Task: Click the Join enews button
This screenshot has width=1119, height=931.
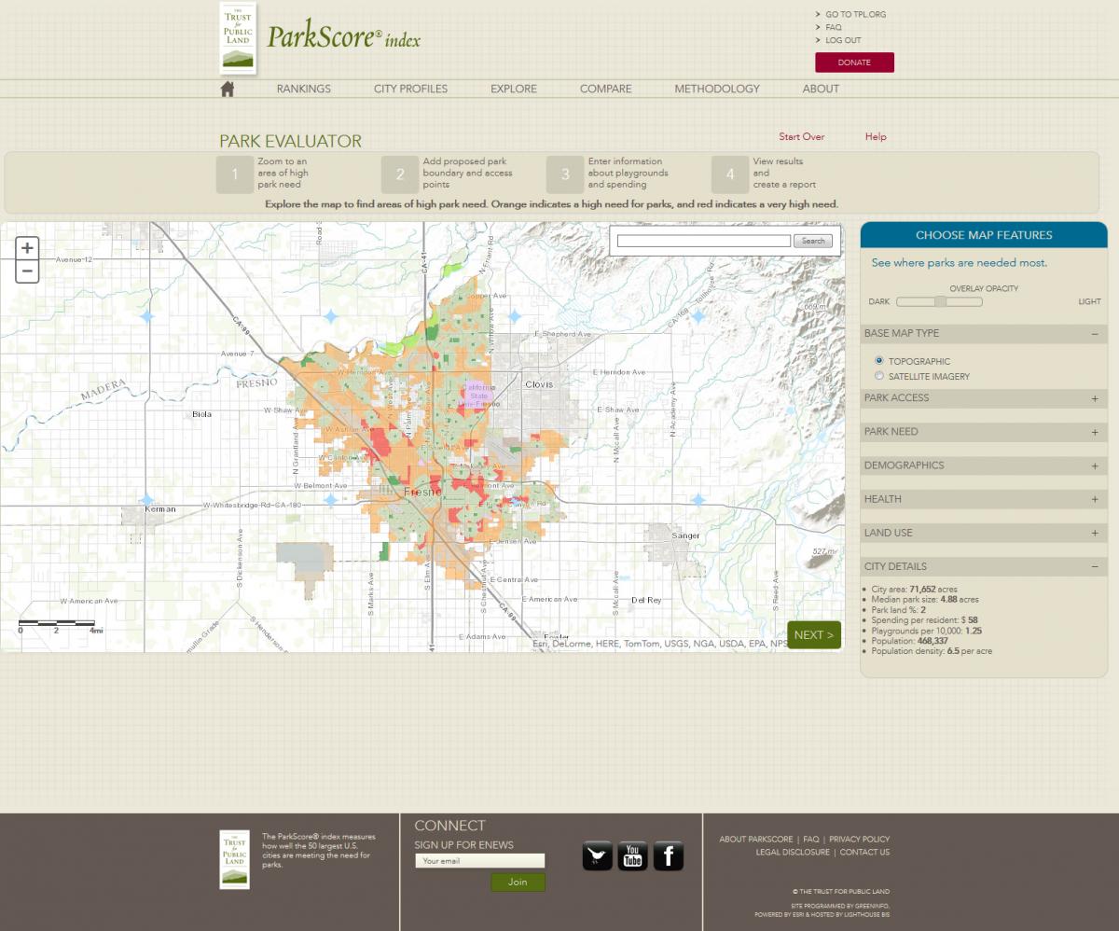Action: (518, 882)
